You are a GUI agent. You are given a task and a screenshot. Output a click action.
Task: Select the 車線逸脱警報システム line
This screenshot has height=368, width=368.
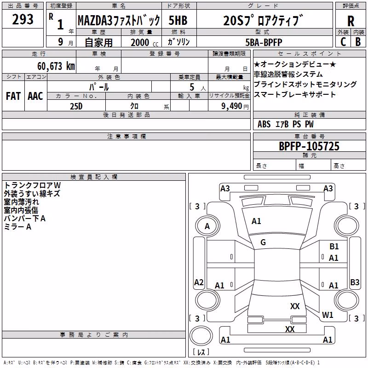[288, 74]
